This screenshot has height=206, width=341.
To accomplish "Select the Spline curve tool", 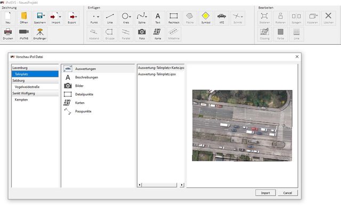I will click(x=142, y=18).
